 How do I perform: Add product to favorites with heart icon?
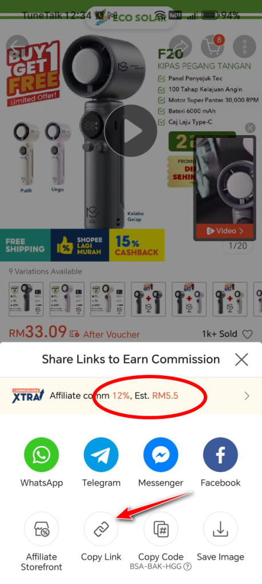coord(248,334)
